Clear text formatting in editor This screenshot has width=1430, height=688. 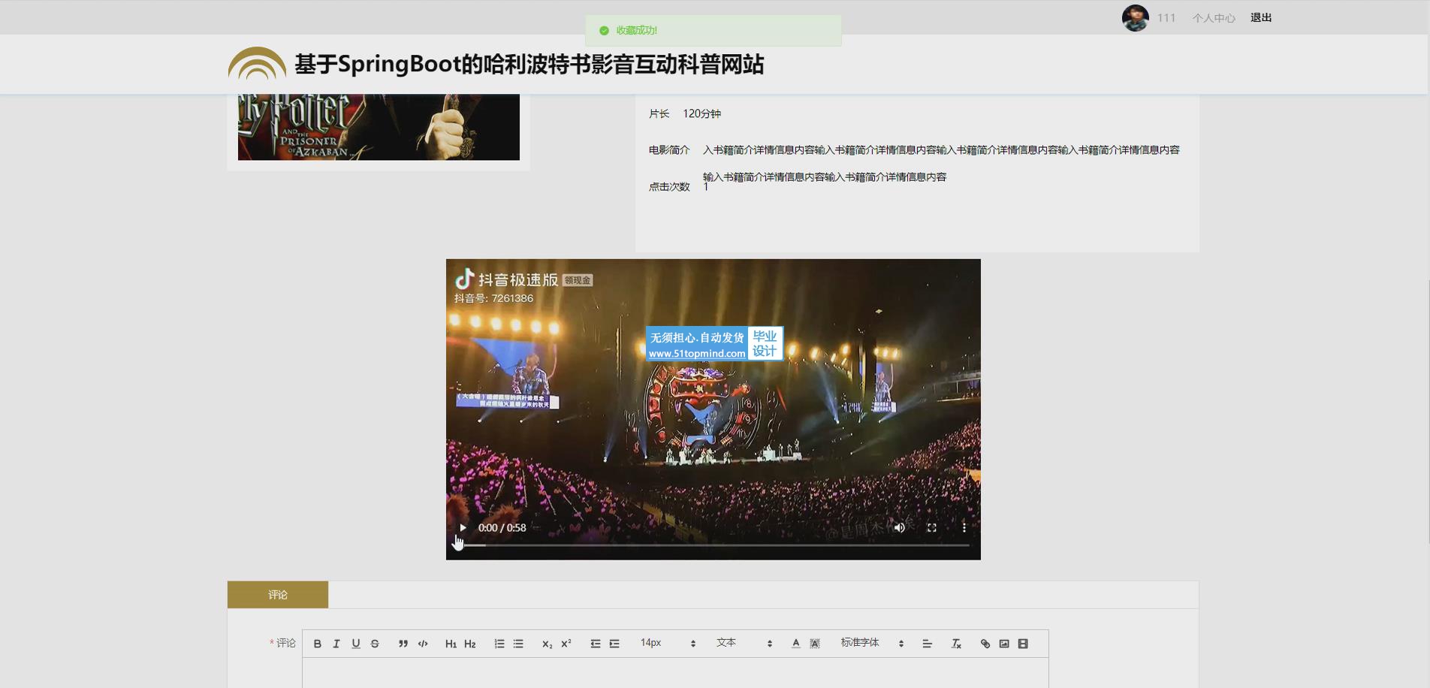956,644
